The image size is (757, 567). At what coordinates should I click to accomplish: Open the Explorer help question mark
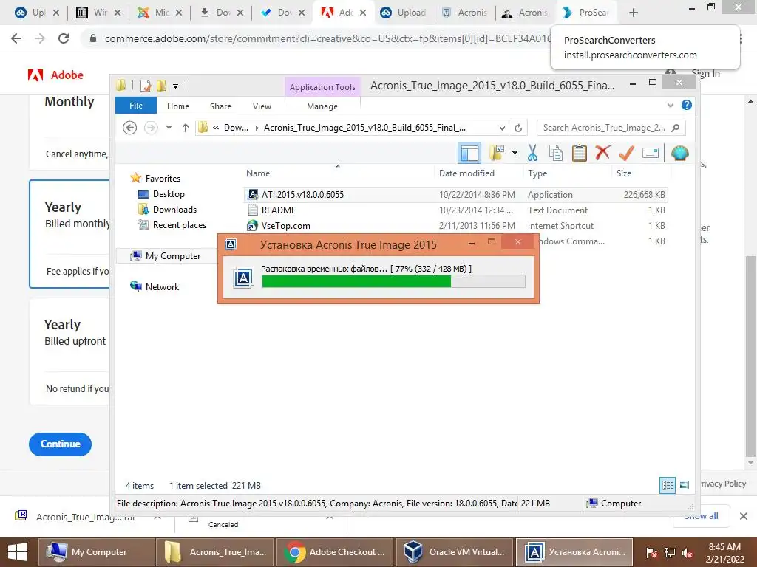[x=687, y=105]
